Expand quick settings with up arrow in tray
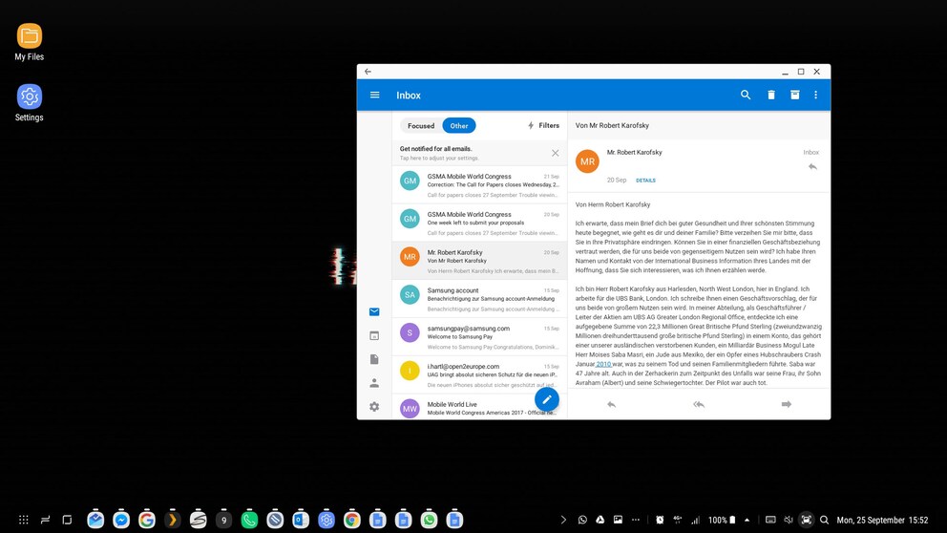Viewport: 947px width, 533px height. pos(747,520)
